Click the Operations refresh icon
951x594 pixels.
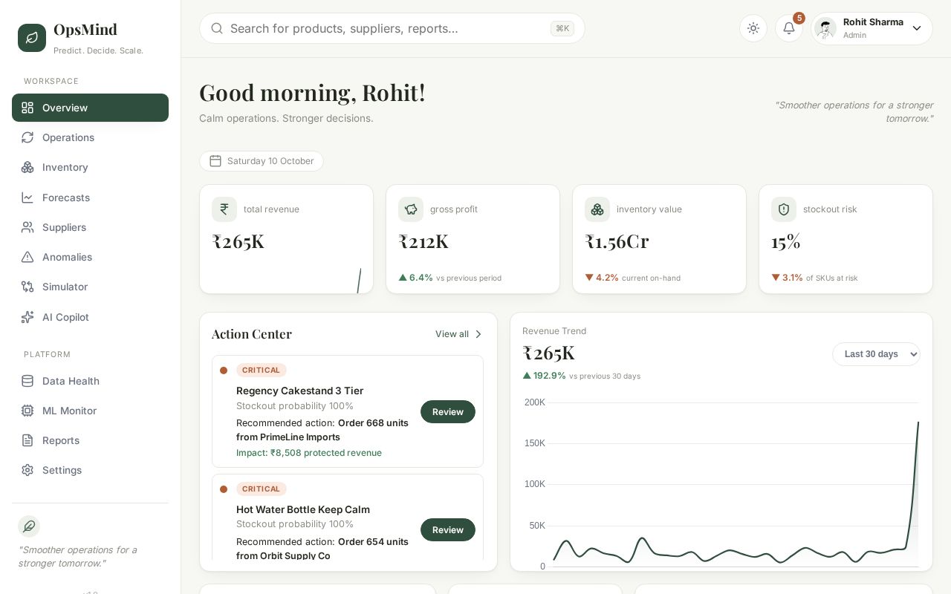tap(27, 137)
